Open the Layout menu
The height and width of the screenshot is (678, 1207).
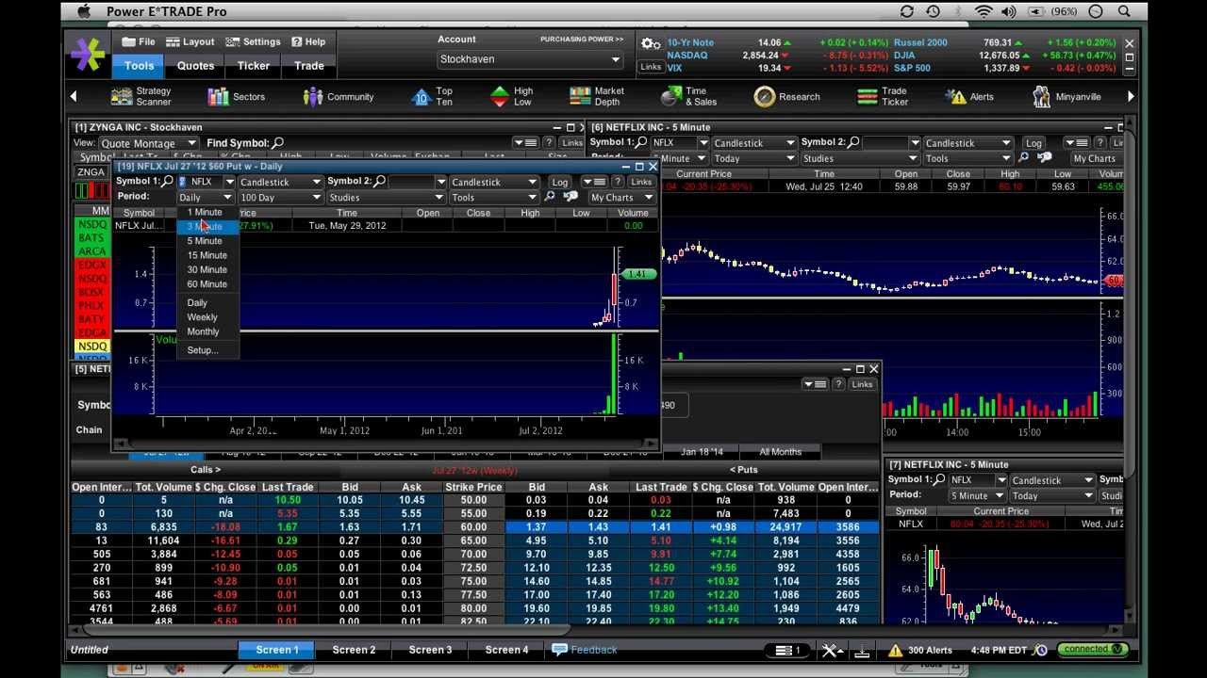click(x=190, y=41)
